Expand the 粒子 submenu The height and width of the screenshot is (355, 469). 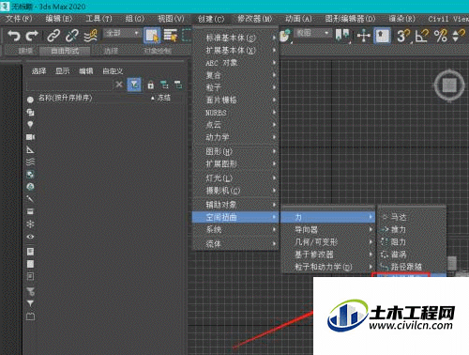[x=235, y=87]
